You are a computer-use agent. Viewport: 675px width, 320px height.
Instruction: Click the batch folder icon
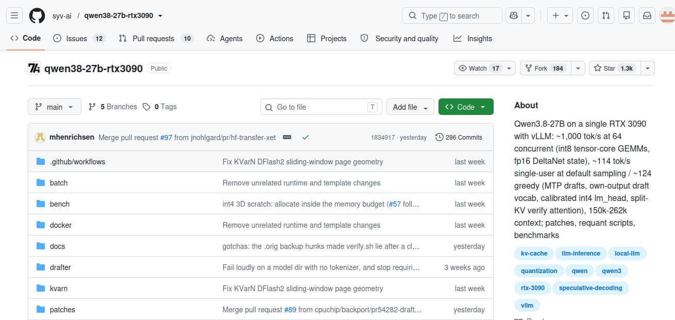point(41,183)
